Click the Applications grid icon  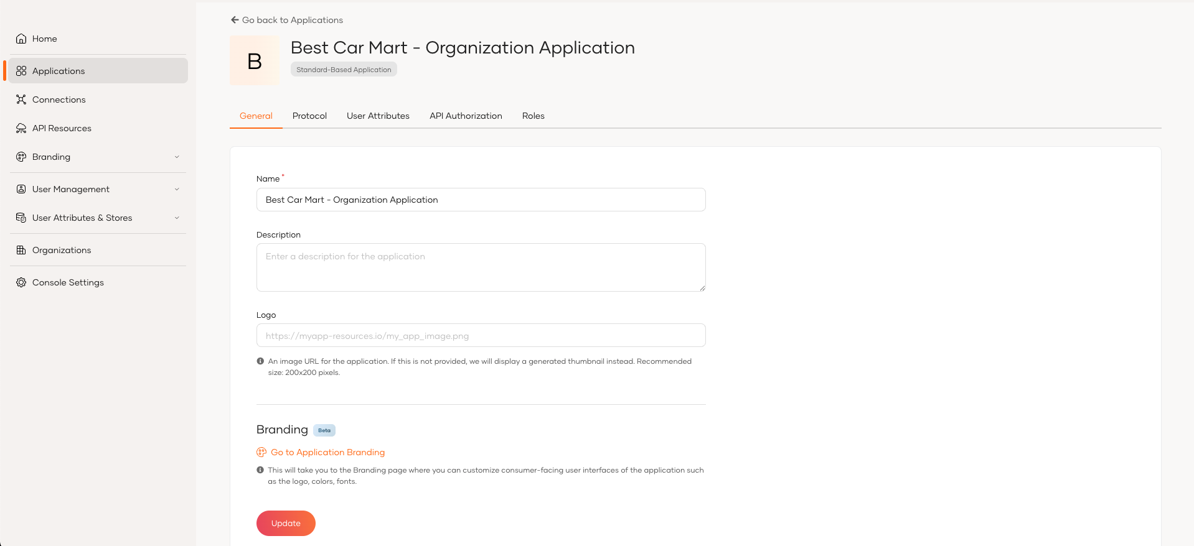(21, 71)
